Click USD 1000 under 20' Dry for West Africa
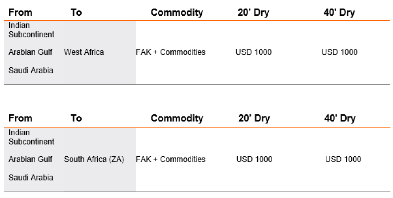The width and height of the screenshot is (393, 198). pos(254,52)
